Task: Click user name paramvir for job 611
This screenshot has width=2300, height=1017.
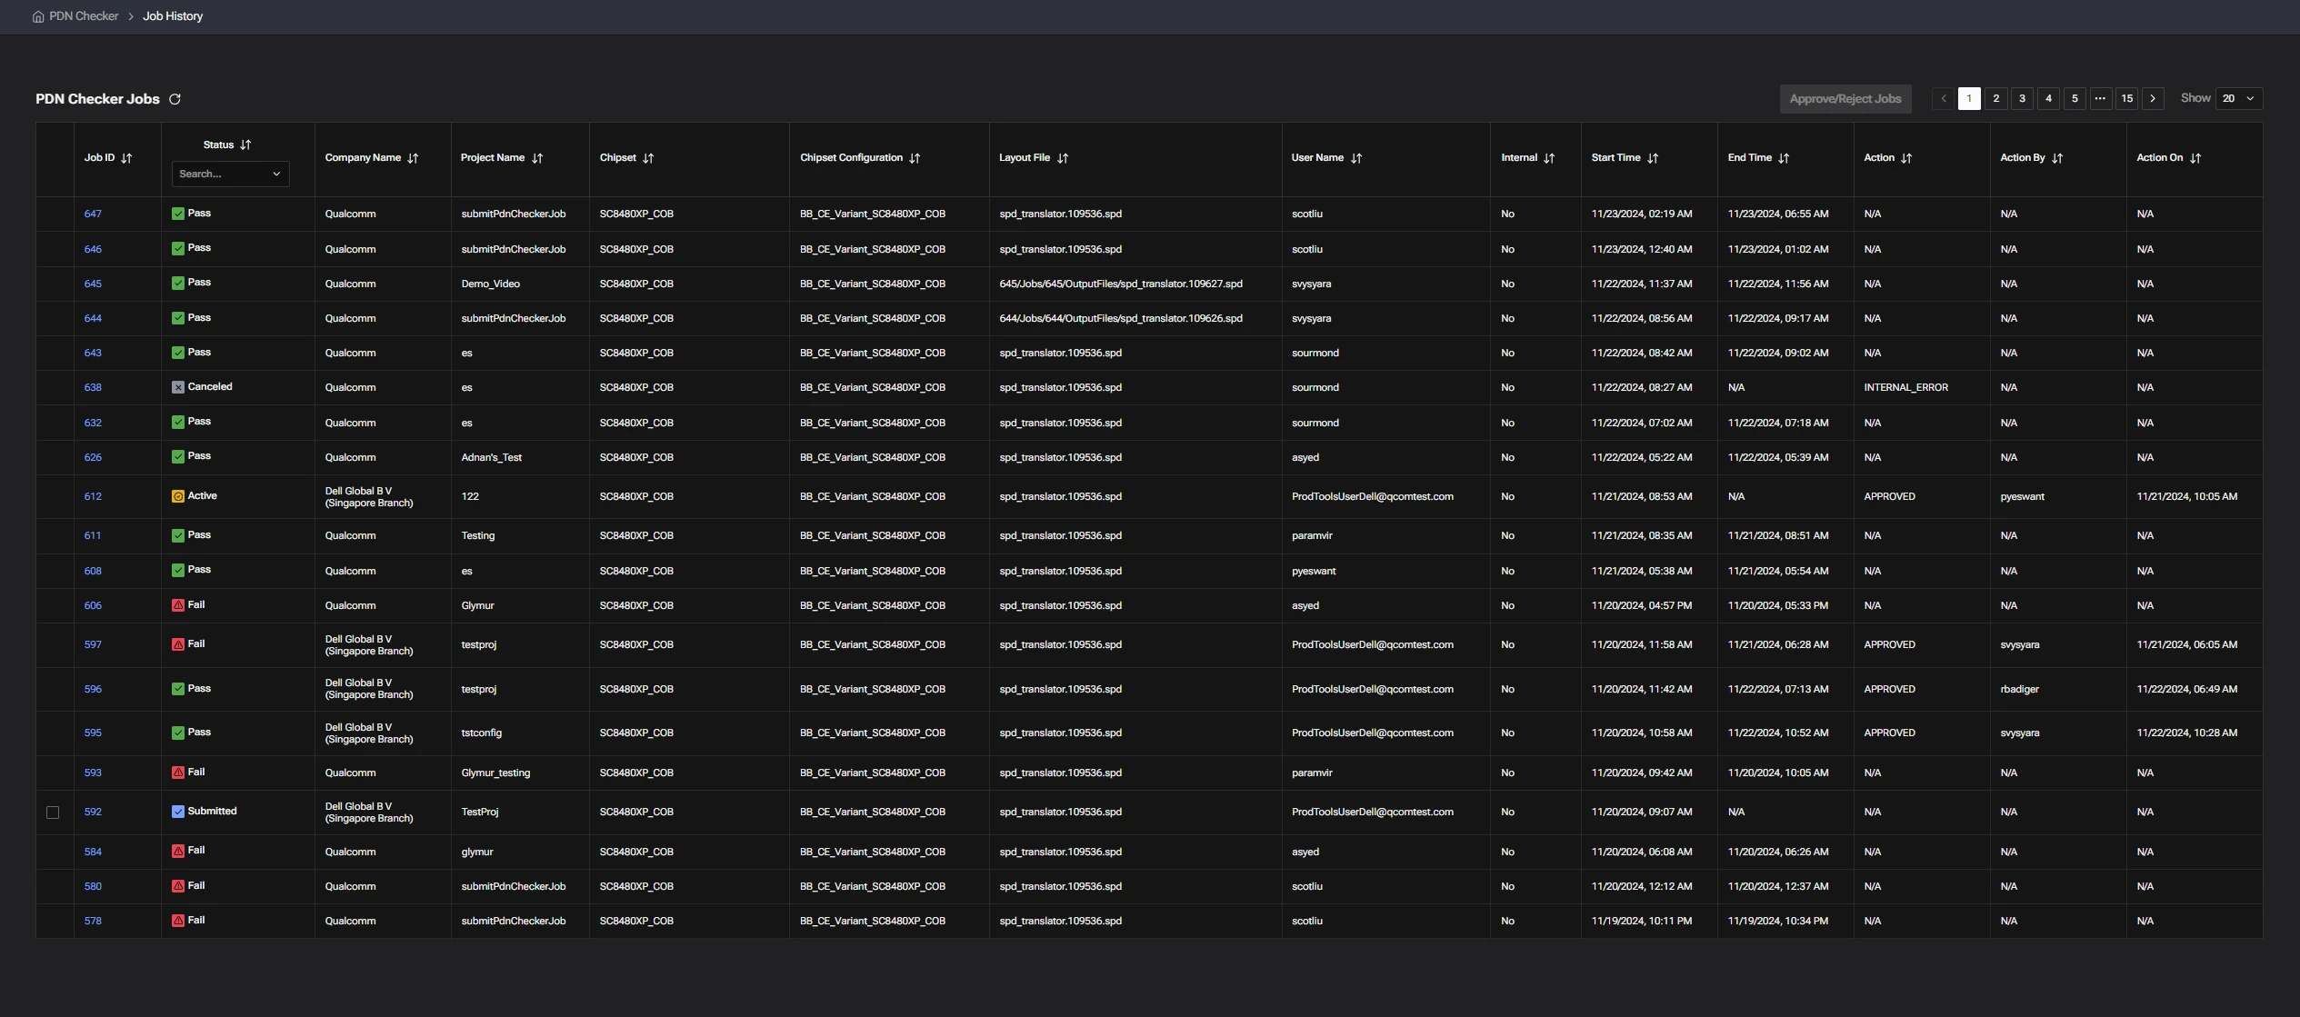Action: tap(1312, 536)
